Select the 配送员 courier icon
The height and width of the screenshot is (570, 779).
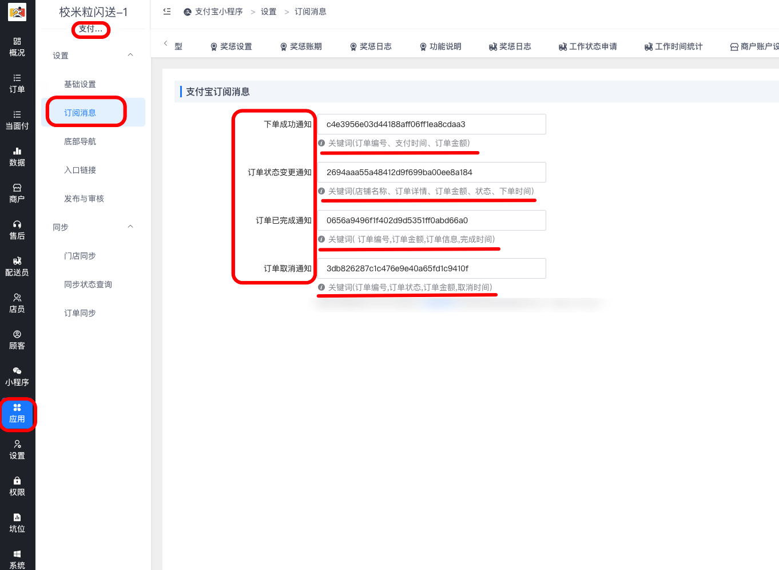pos(17,267)
